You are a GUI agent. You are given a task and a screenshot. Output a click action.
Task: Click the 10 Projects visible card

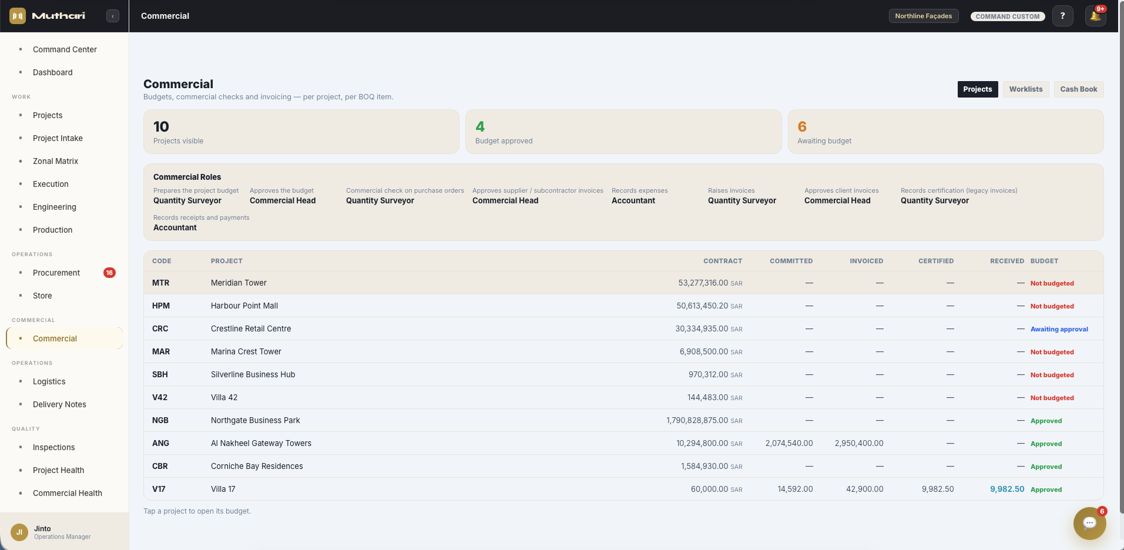click(x=301, y=132)
